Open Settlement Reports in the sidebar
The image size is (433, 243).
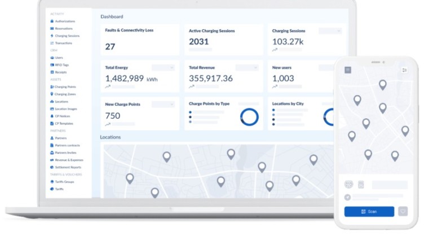point(68,167)
